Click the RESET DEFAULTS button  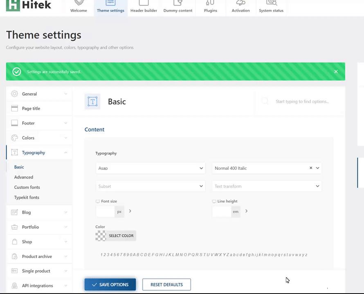coord(166,285)
